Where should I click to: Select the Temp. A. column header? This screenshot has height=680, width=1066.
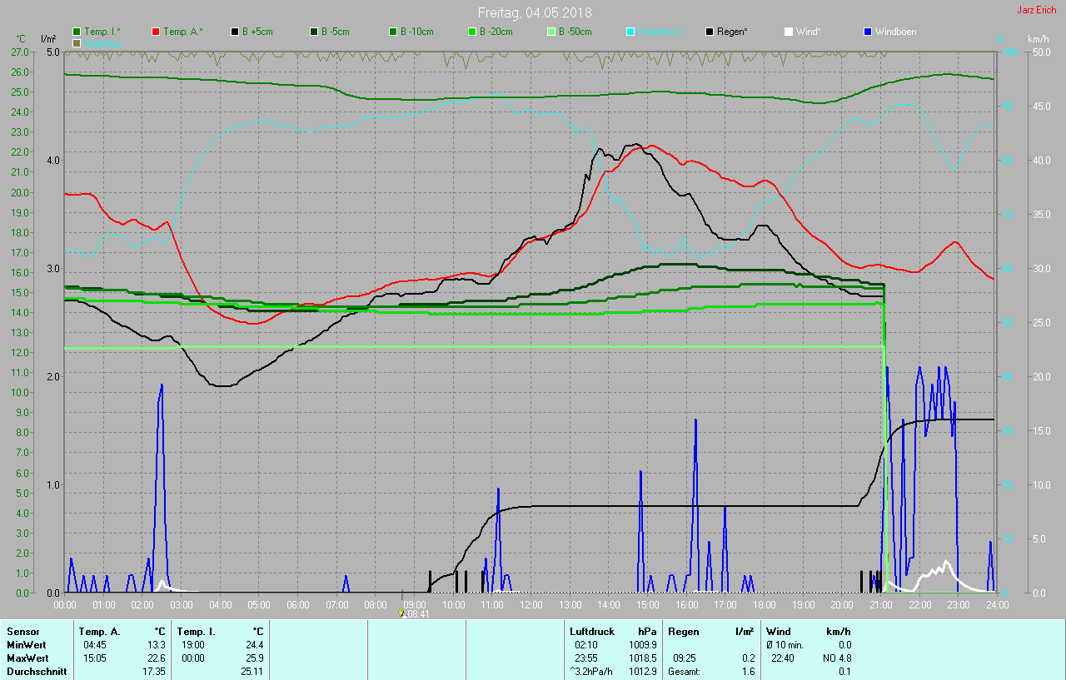(99, 632)
